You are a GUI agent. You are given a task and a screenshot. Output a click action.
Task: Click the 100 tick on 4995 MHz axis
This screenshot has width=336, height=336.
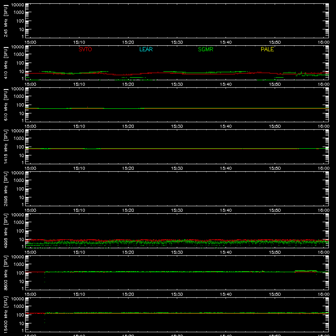pos(20,231)
